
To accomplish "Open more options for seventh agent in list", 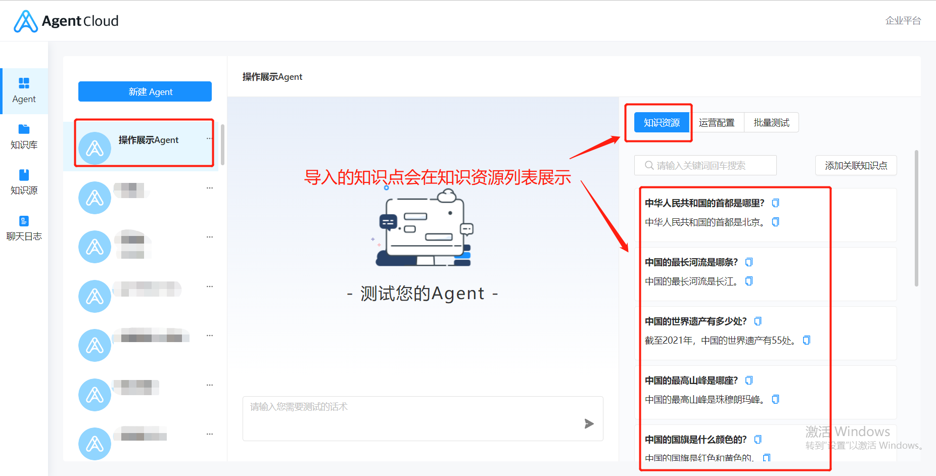I will (x=210, y=434).
